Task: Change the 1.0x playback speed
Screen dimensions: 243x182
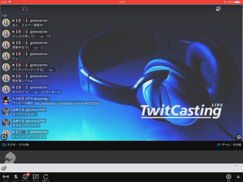Action: (x=4, y=16)
